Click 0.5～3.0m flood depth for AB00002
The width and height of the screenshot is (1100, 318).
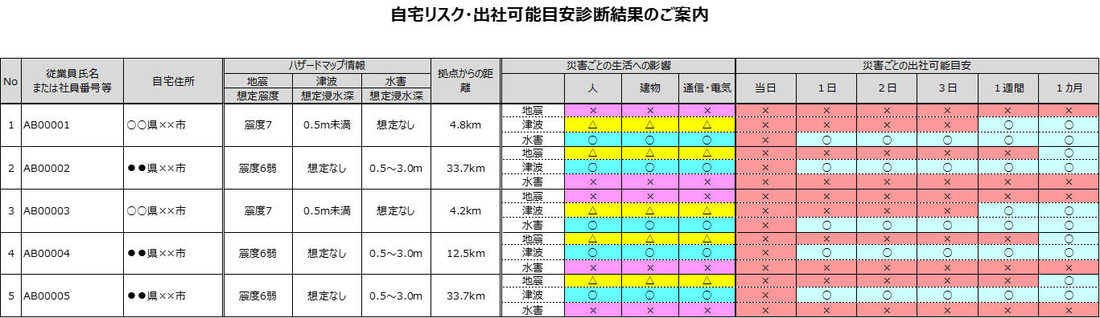point(396,168)
